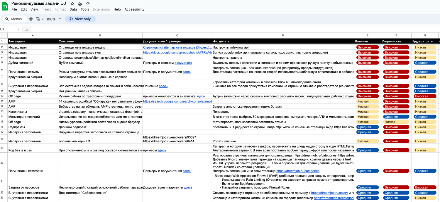
Task: Open Влияние chip for Канониκалы row
Action: tap(367, 112)
